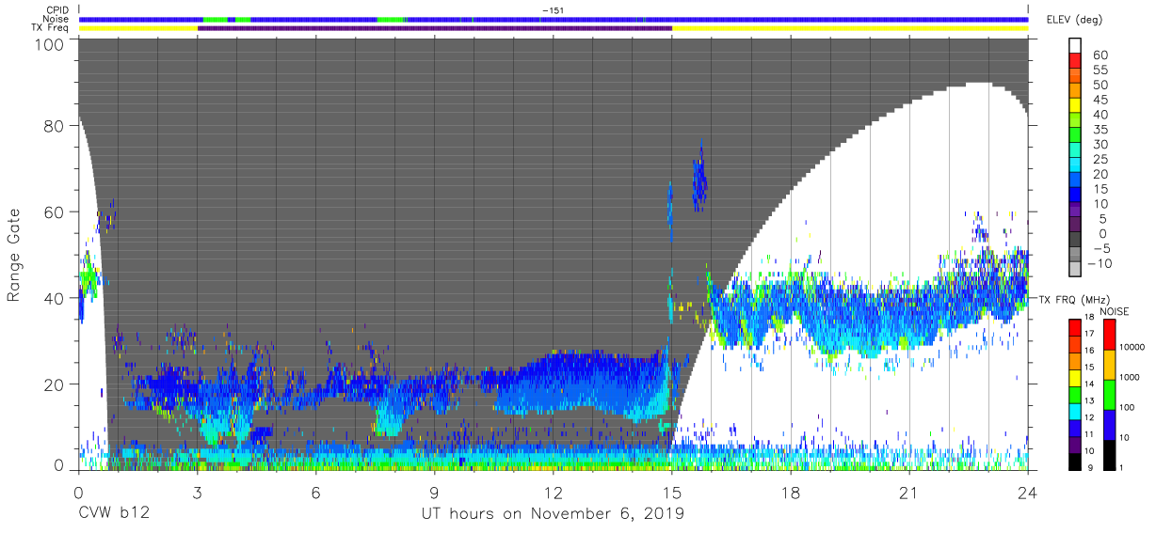
Task: Pick the yellow segment of NOISE color bar
Action: 1110,365
